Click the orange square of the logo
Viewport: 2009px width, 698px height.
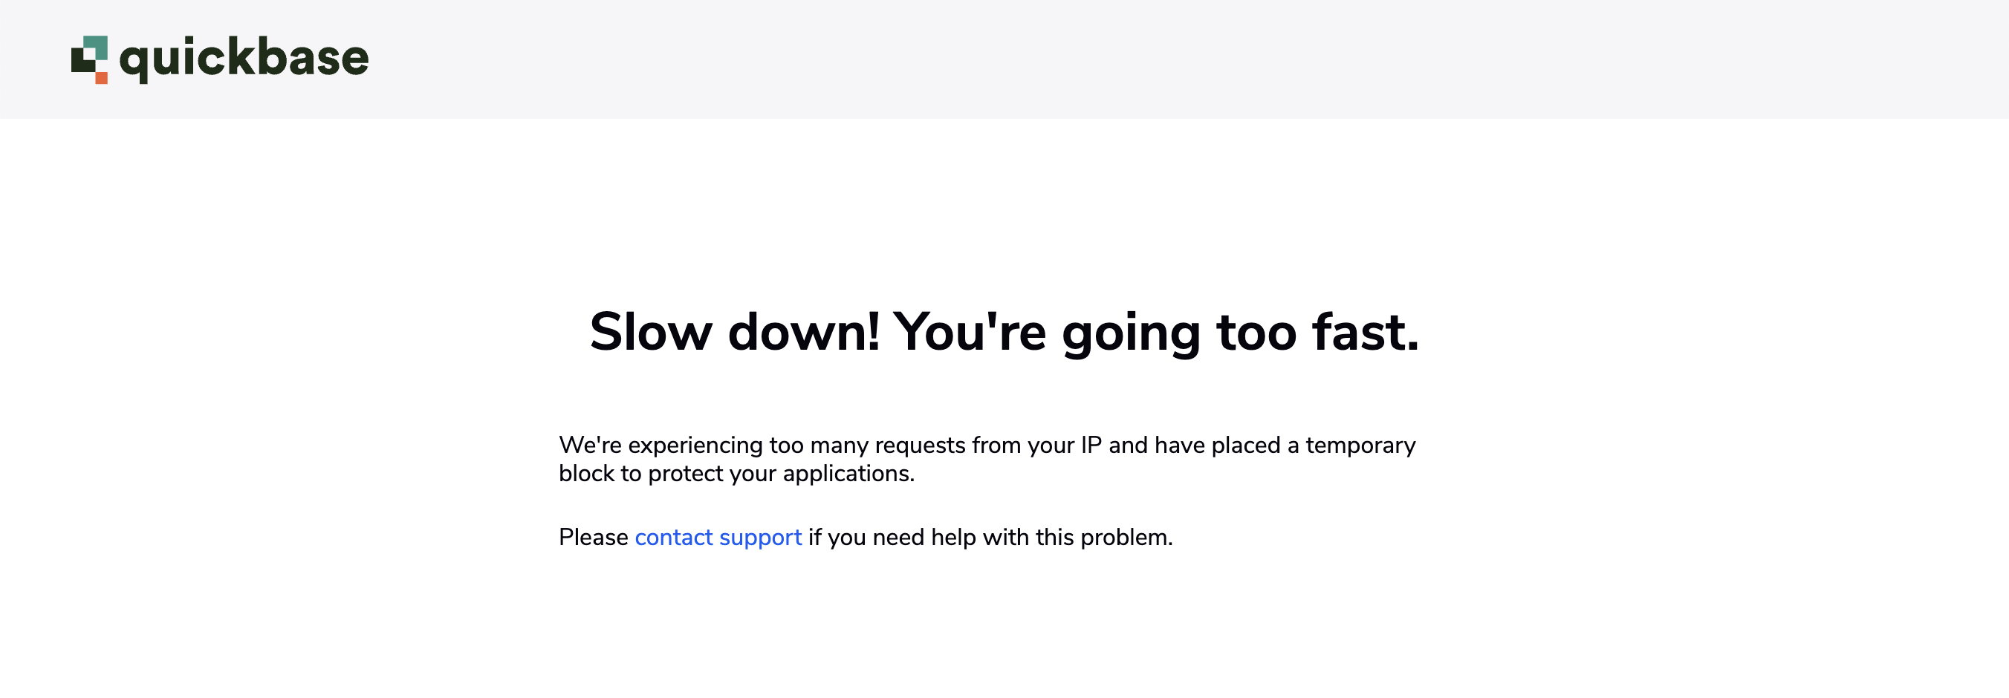tap(101, 78)
